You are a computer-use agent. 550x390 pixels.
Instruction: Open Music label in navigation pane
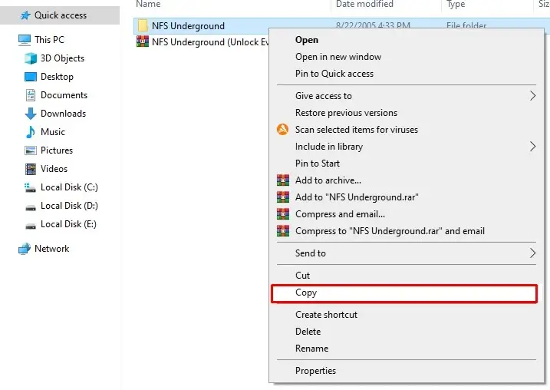pyautogui.click(x=53, y=132)
